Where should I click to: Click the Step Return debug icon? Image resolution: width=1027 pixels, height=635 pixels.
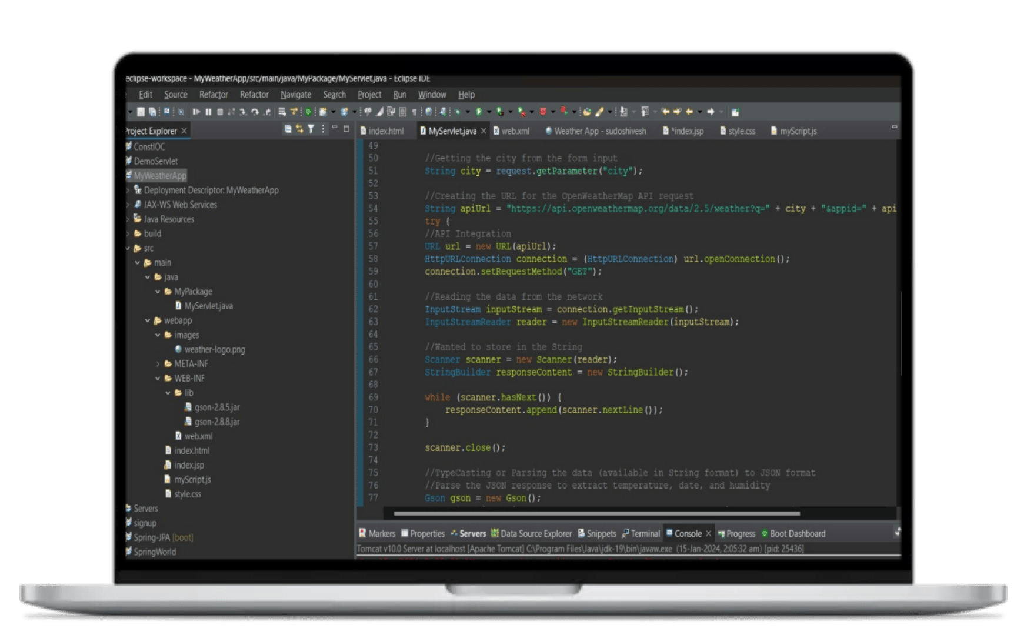coord(267,112)
